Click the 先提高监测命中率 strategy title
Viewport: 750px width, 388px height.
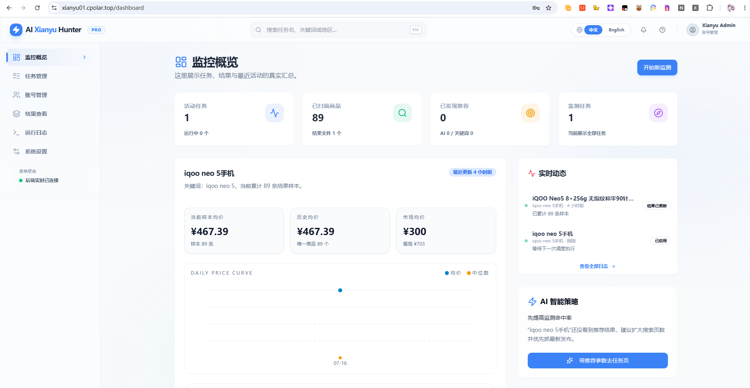click(x=550, y=318)
